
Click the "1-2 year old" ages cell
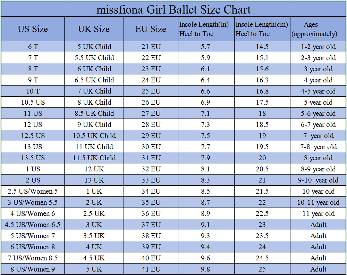[x=318, y=47]
